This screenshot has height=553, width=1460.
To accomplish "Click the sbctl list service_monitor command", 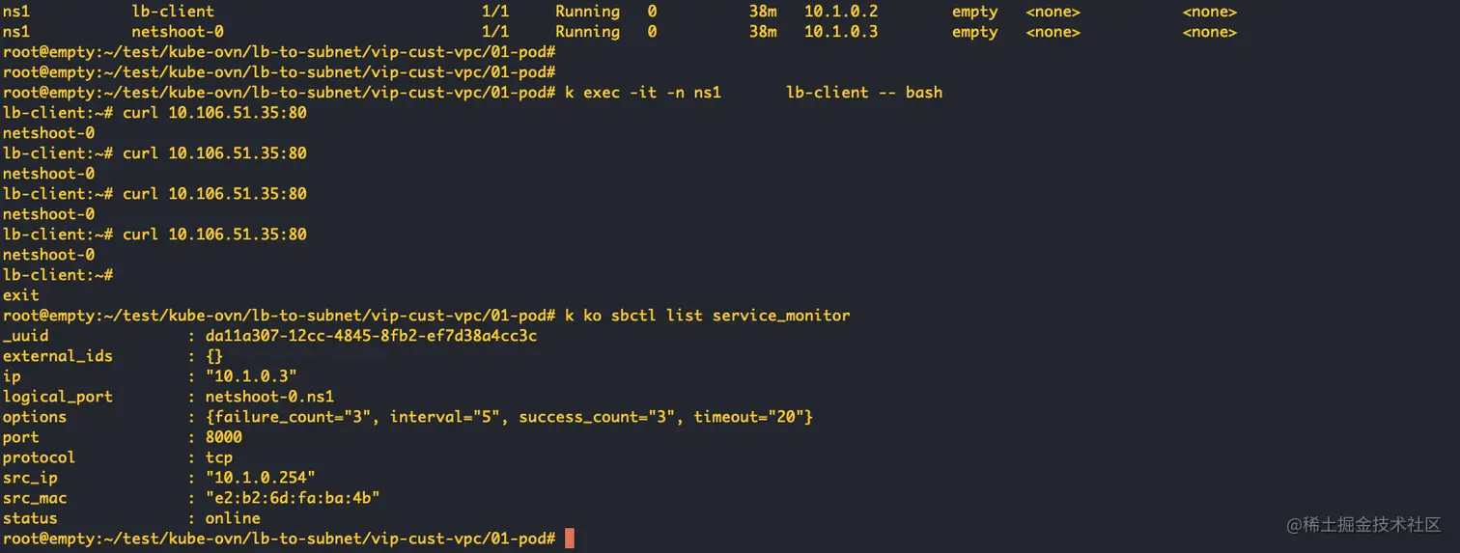I will click(x=707, y=316).
